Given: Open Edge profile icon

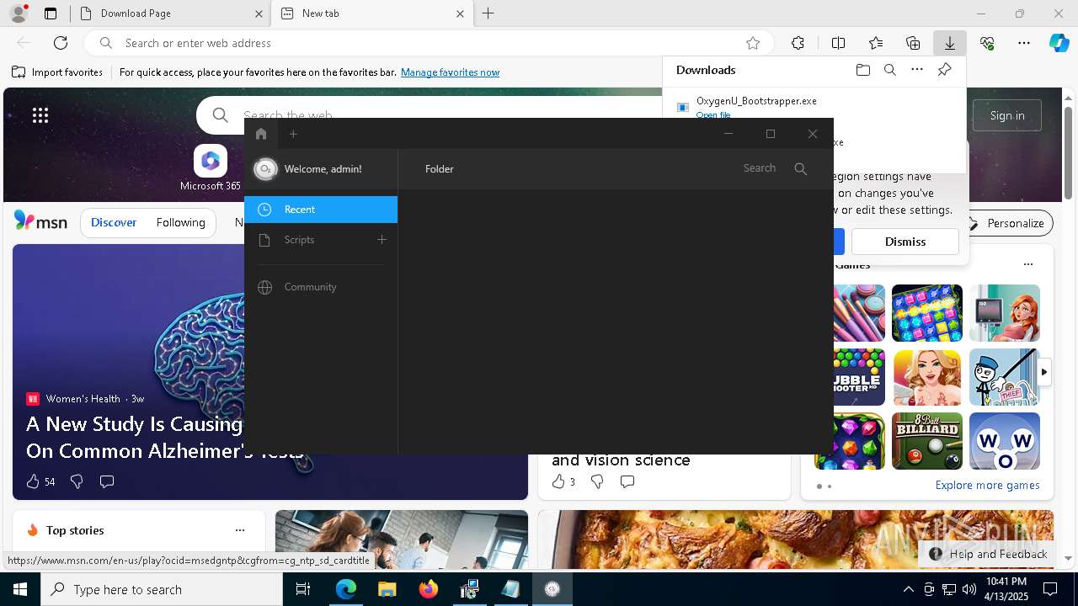Looking at the screenshot, I should click(x=18, y=13).
